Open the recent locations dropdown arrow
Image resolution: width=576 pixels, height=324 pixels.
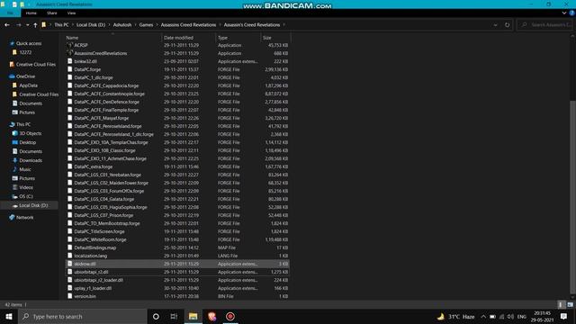click(28, 25)
